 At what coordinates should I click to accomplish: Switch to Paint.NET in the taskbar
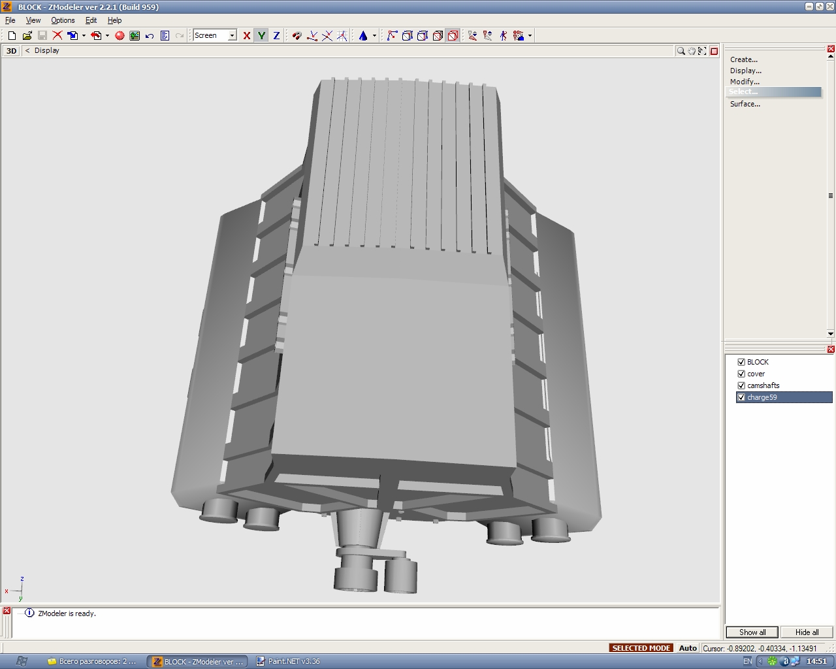pos(288,661)
